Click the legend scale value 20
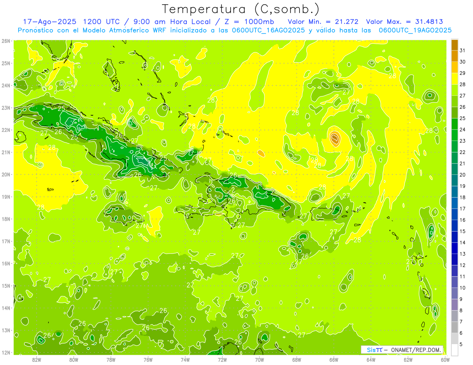 pos(462,175)
